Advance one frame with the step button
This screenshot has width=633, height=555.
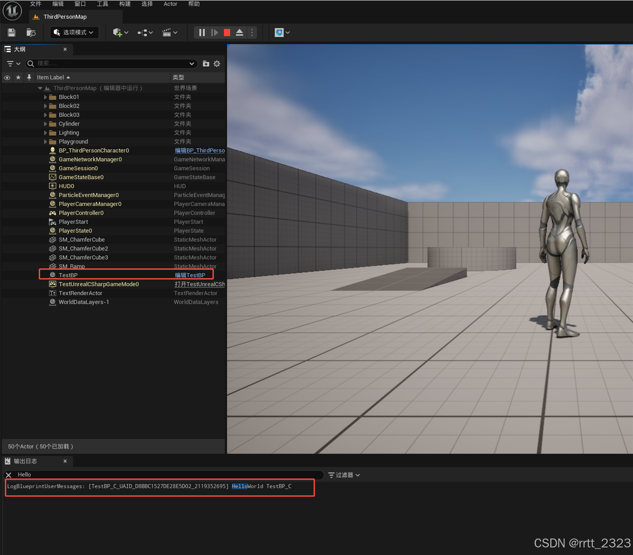coord(214,32)
